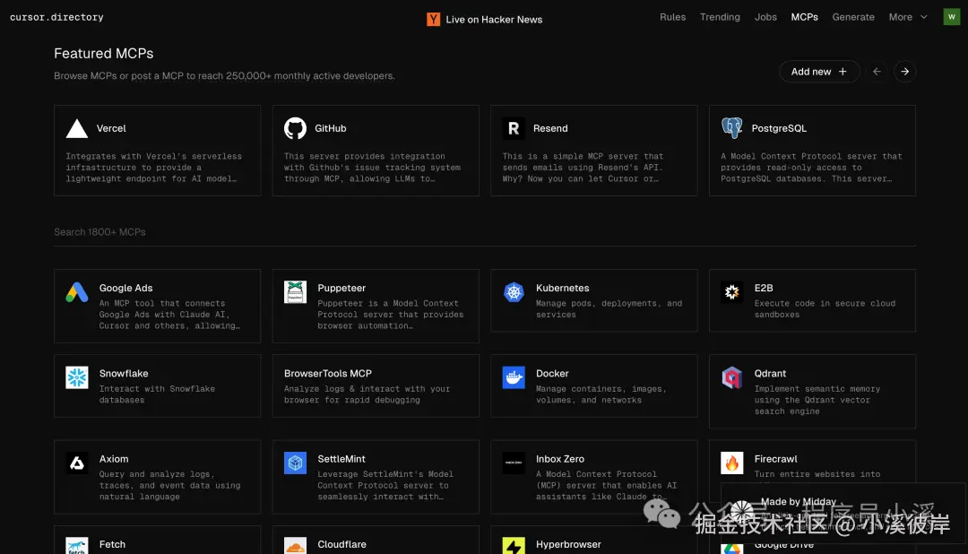The image size is (968, 554).
Task: Click the Axiom logo icon
Action: pos(76,463)
